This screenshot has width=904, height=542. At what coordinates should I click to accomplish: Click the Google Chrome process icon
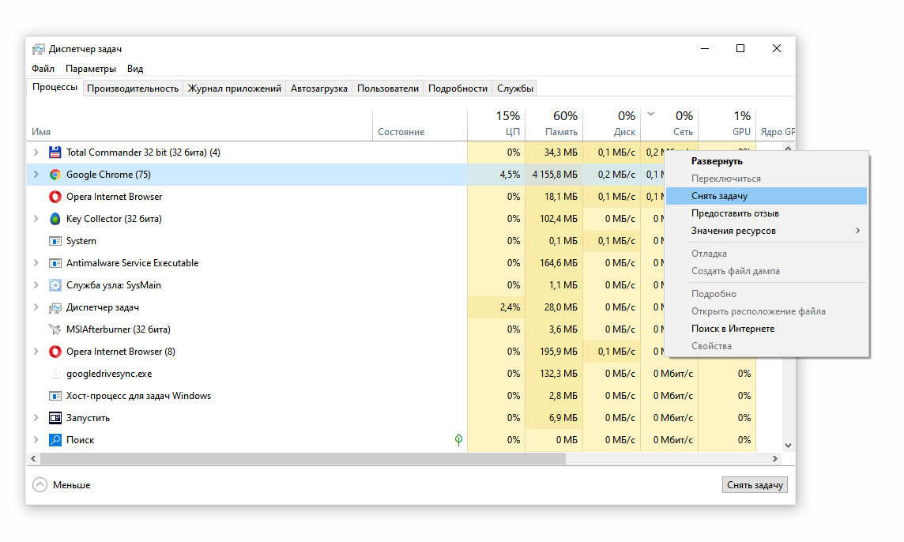[55, 175]
